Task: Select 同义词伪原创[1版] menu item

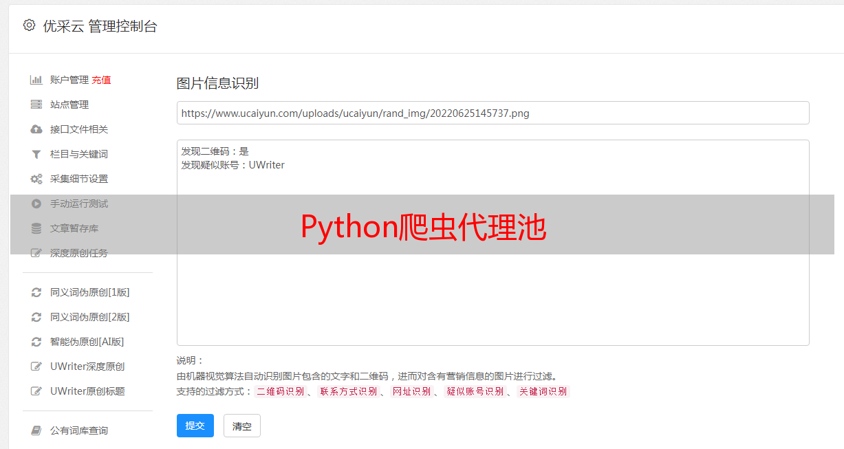Action: point(90,292)
